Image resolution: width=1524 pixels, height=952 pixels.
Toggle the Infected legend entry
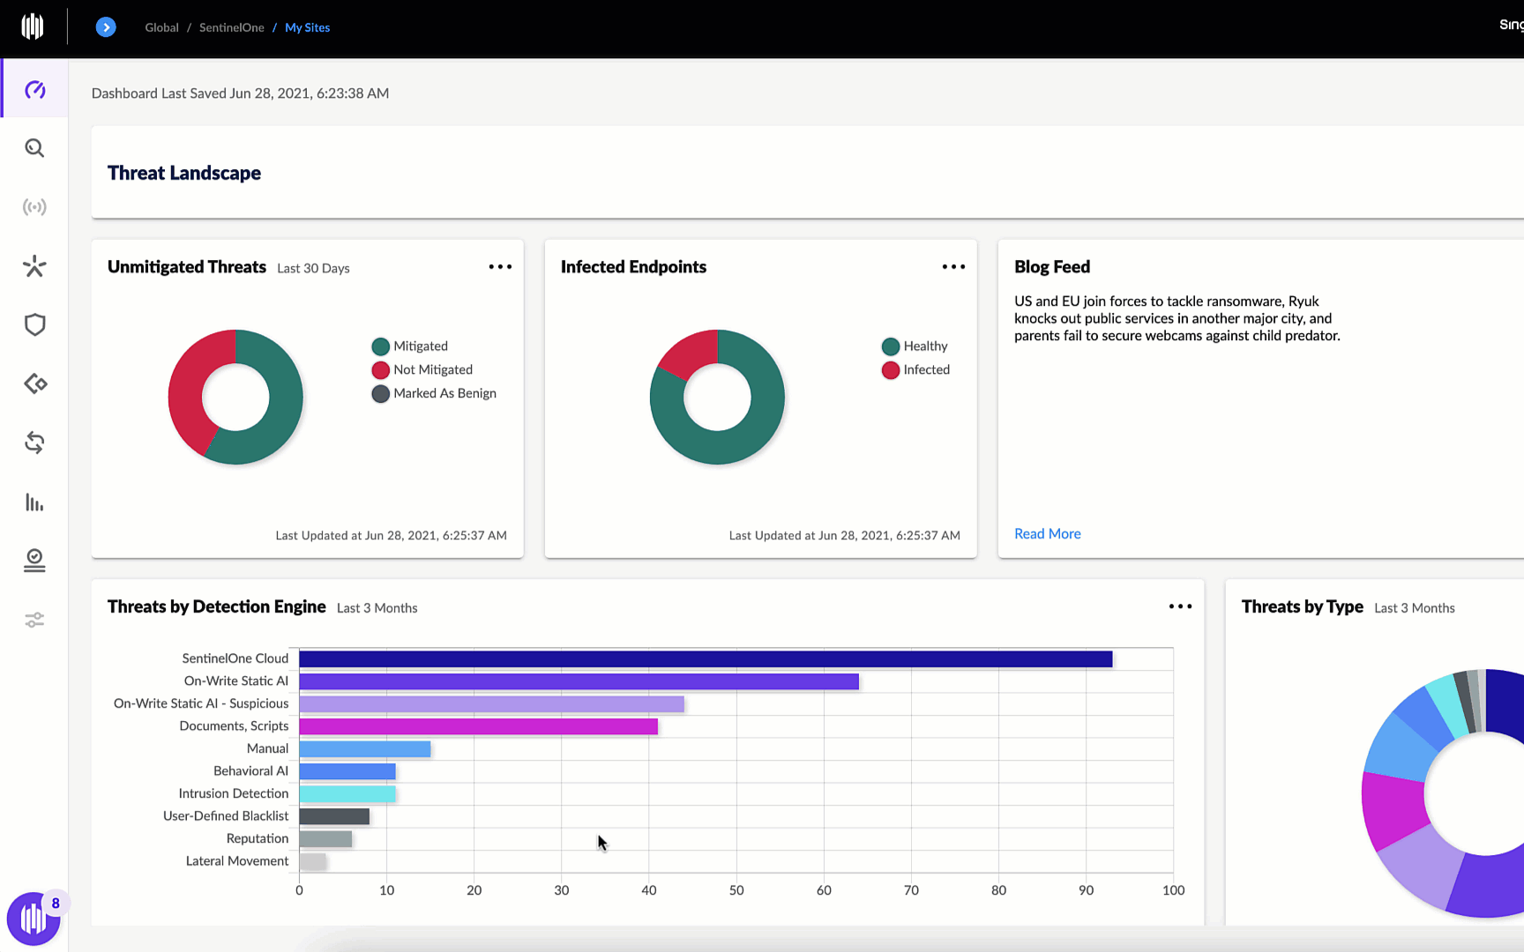(925, 370)
